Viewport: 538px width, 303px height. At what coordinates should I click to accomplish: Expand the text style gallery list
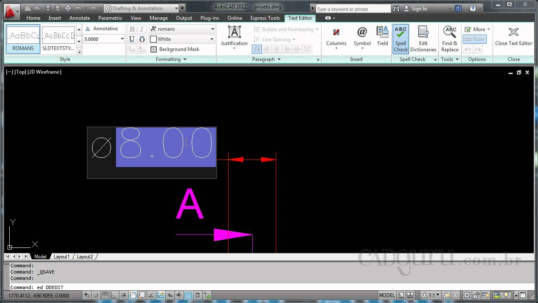tap(79, 51)
